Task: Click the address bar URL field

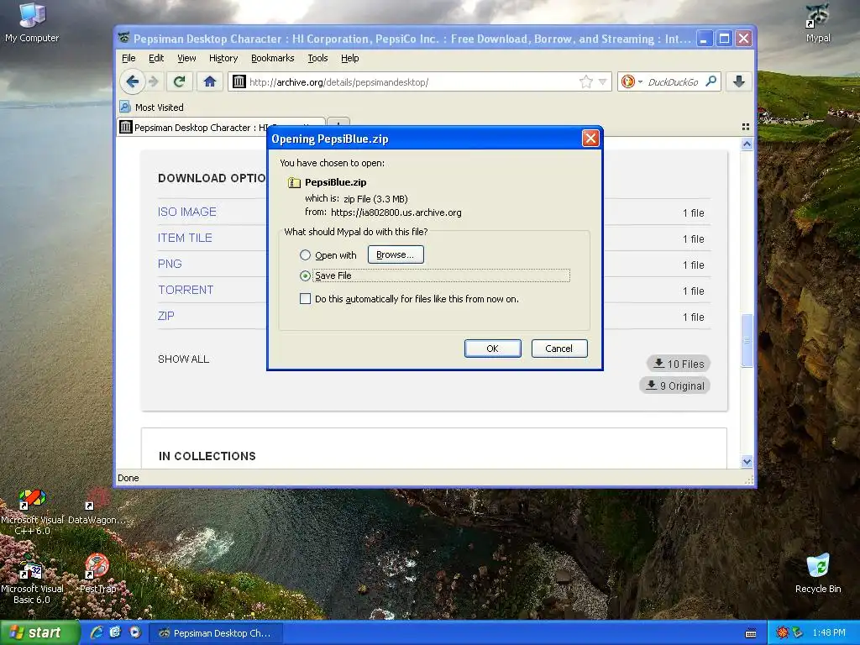Action: pyautogui.click(x=412, y=81)
